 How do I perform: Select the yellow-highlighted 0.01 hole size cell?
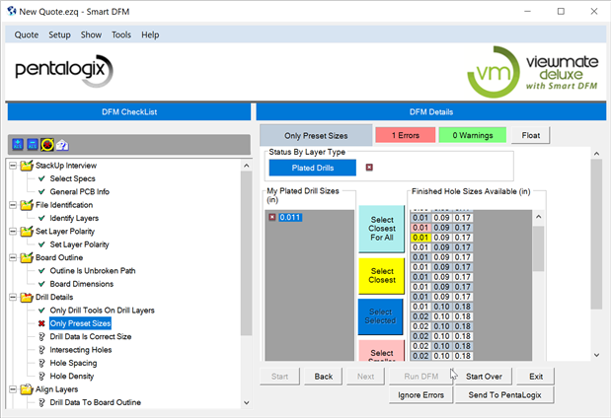[420, 238]
